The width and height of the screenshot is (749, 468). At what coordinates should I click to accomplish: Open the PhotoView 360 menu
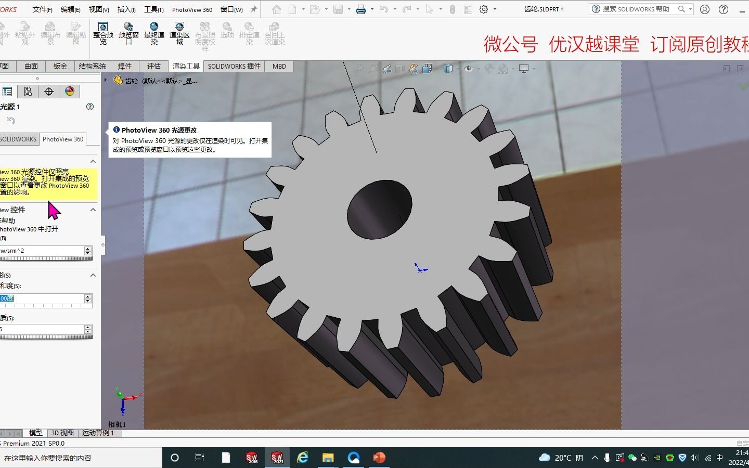(x=191, y=9)
